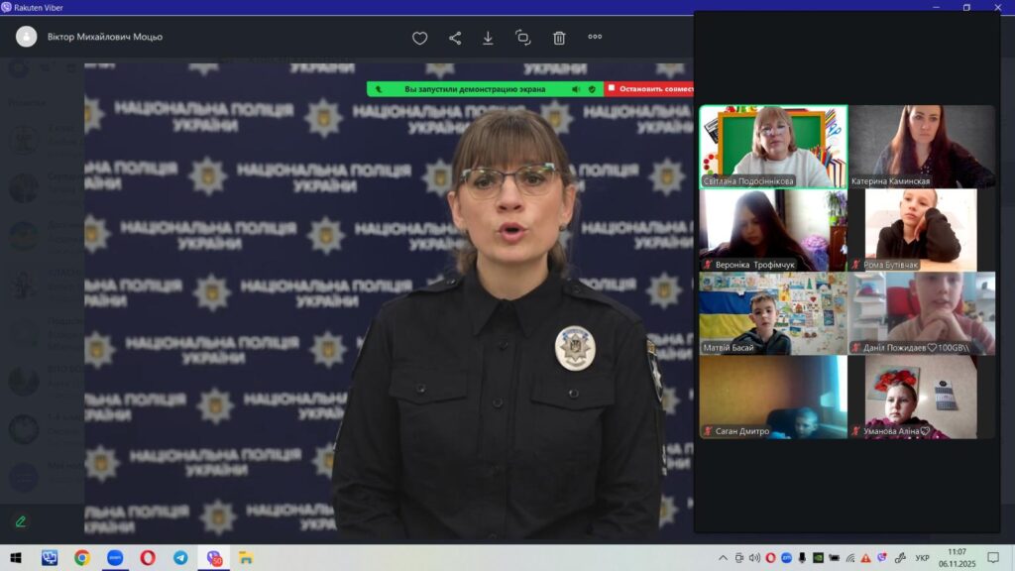1015x571 pixels.
Task: Open Telegram from the Windows taskbar
Action: click(x=179, y=557)
